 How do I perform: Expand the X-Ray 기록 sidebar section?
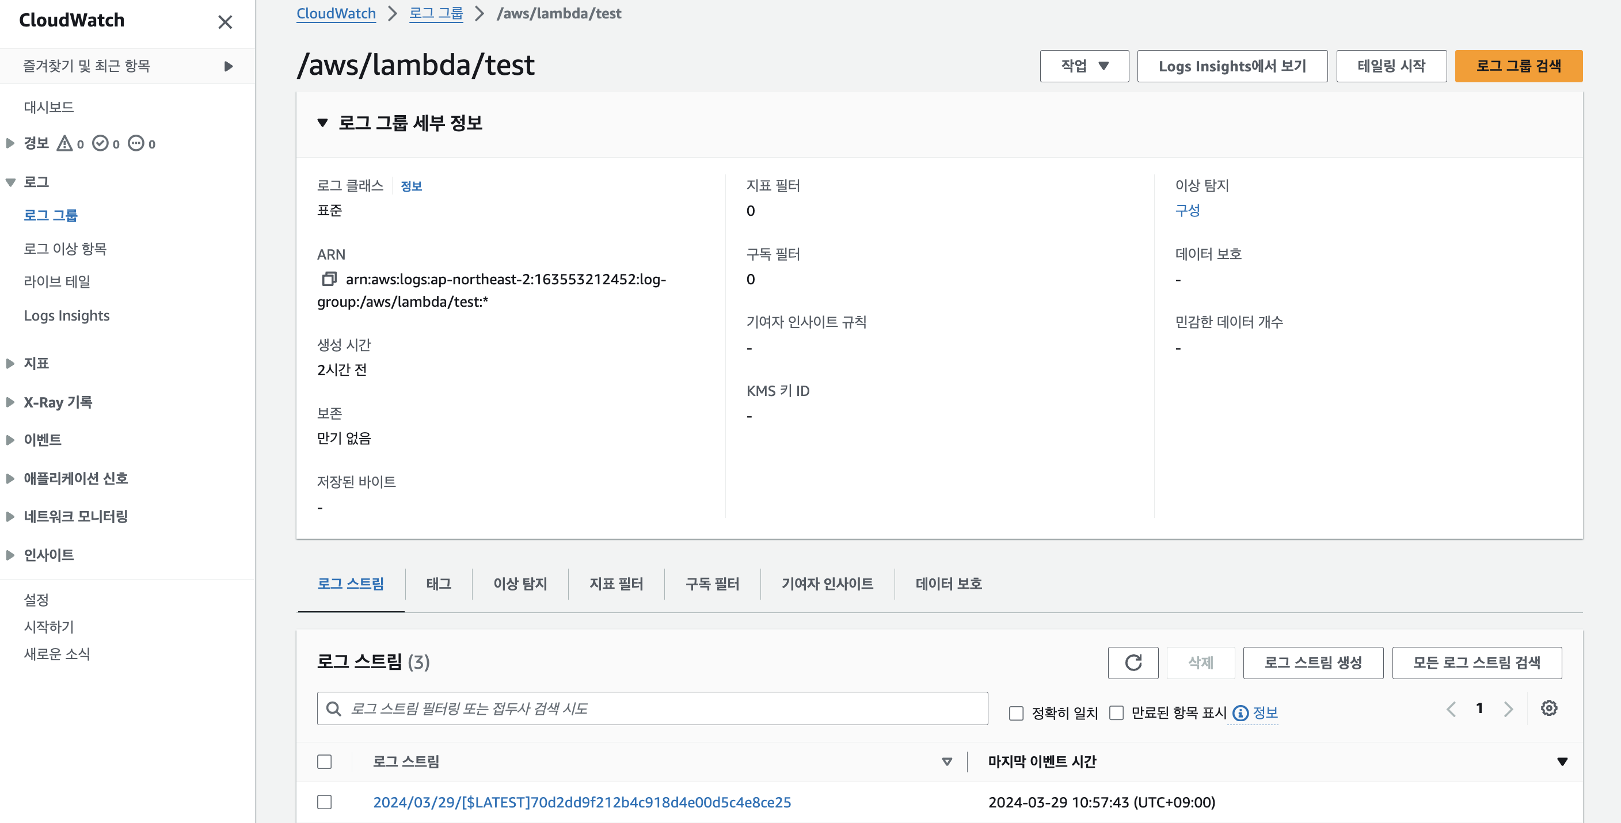(10, 402)
